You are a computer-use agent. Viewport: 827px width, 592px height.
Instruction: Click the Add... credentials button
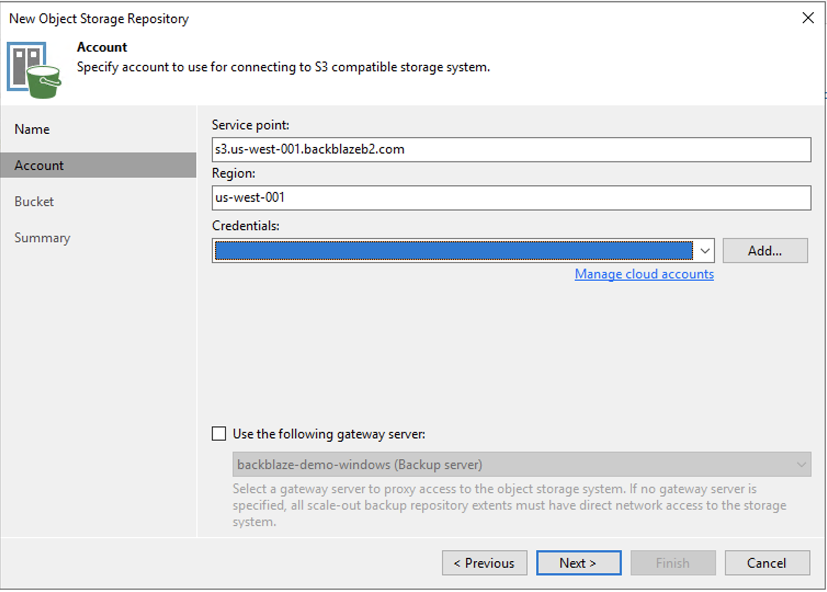point(765,251)
